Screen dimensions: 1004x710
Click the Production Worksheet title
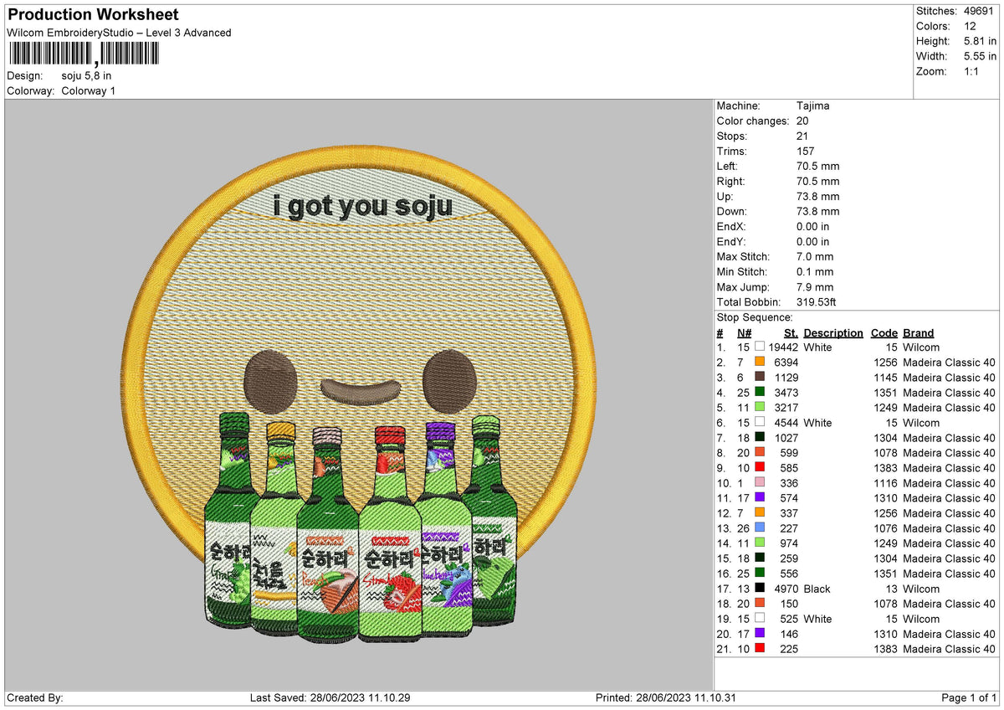tap(93, 15)
